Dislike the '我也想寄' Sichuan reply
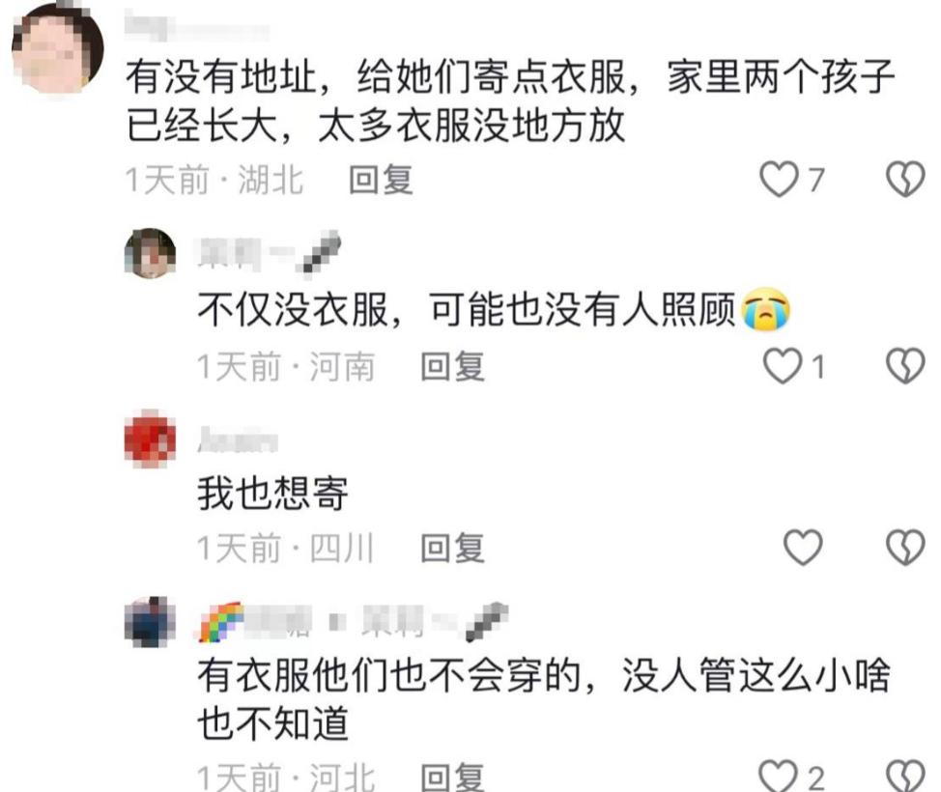This screenshot has height=792, width=941. [905, 548]
